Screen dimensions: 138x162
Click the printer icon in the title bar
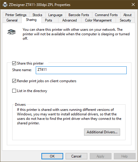point(5,5)
